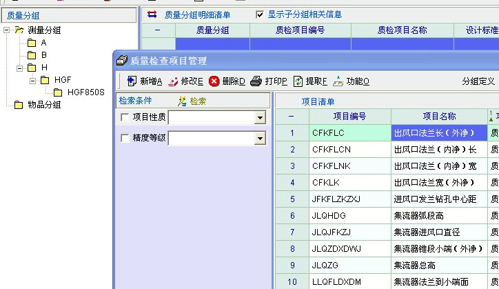Click the 打印P printer icon
The height and width of the screenshot is (289, 499).
pyautogui.click(x=256, y=81)
